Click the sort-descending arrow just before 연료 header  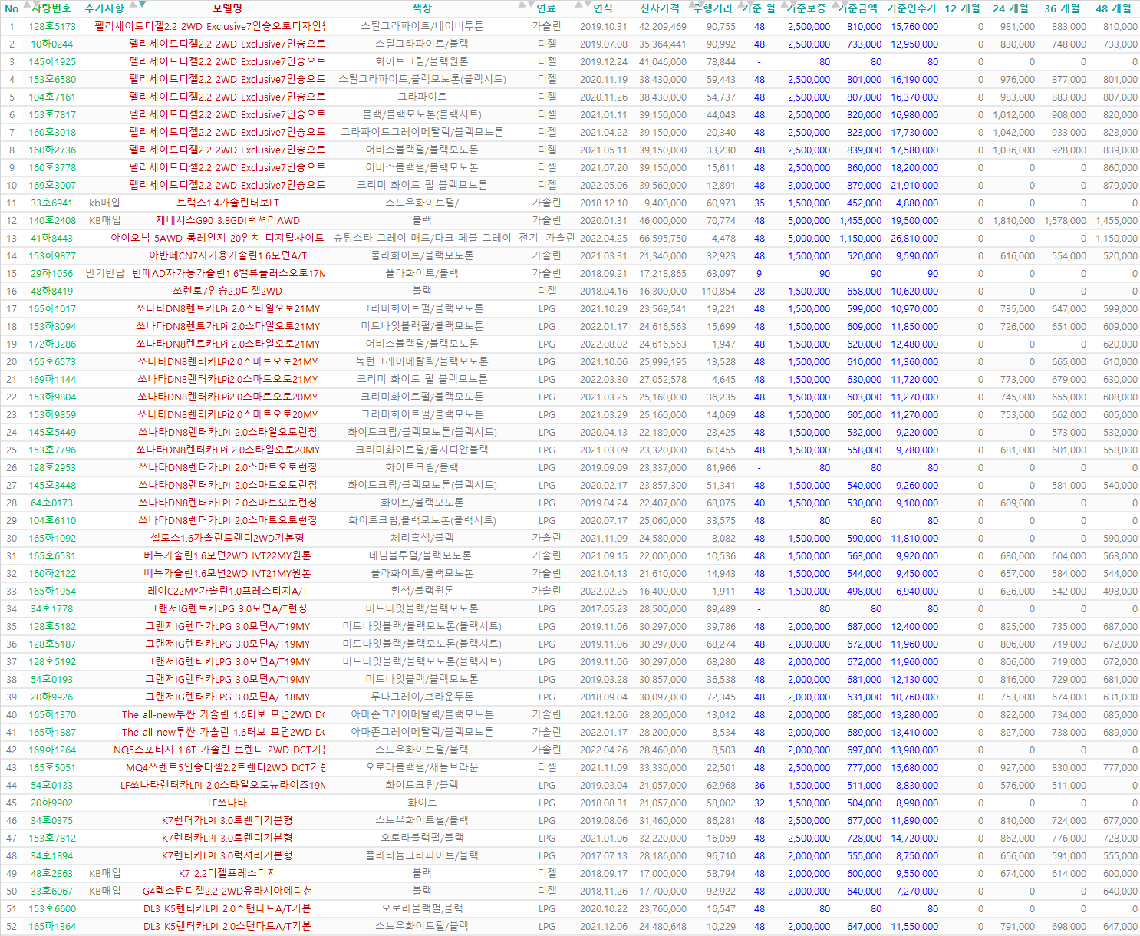(x=531, y=5)
